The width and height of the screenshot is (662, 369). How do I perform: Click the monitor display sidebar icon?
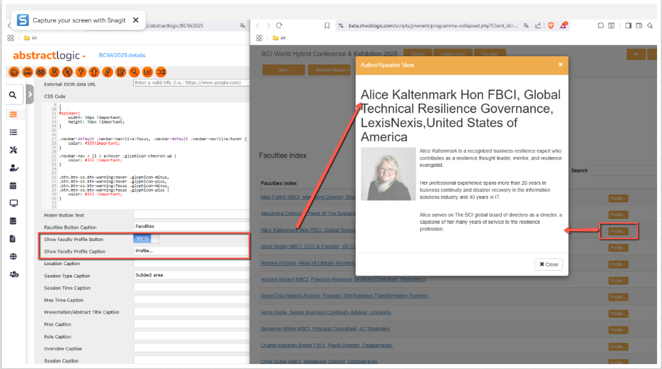14,203
